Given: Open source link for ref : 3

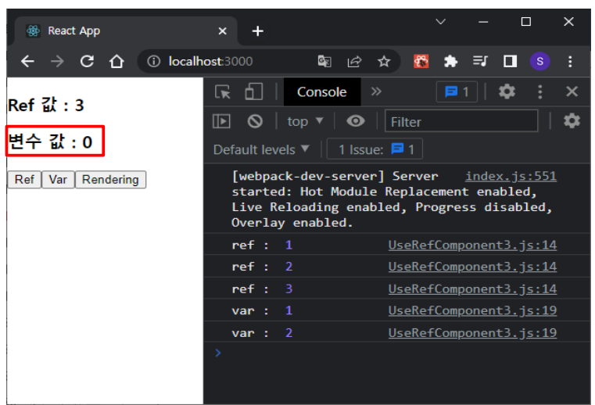Looking at the screenshot, I should [x=472, y=289].
